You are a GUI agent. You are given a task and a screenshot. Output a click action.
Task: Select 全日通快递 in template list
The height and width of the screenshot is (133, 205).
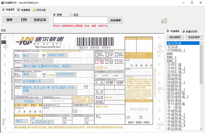pyautogui.click(x=183, y=104)
